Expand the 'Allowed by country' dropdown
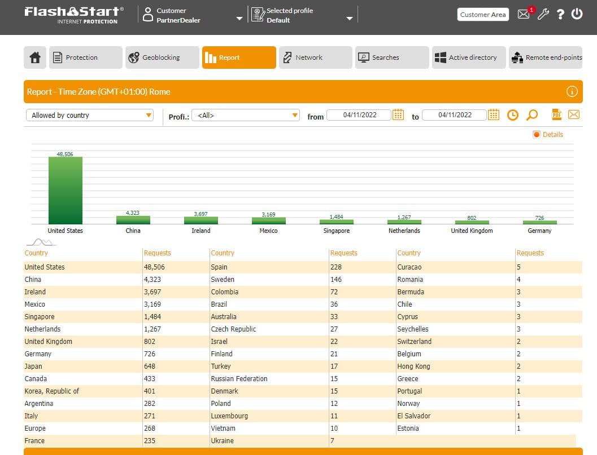Image resolution: width=597 pixels, height=455 pixels. click(x=90, y=115)
